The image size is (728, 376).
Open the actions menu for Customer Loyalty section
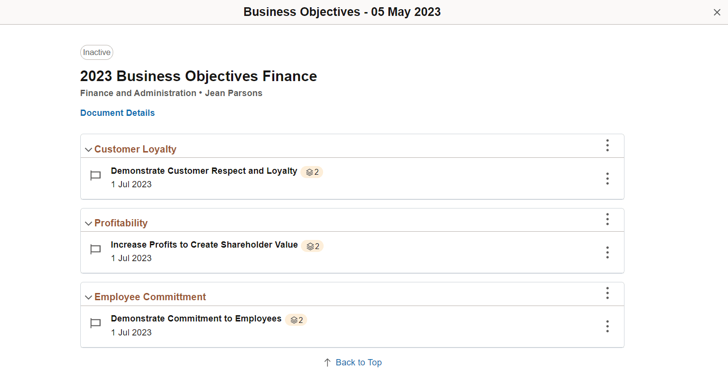[x=607, y=145]
